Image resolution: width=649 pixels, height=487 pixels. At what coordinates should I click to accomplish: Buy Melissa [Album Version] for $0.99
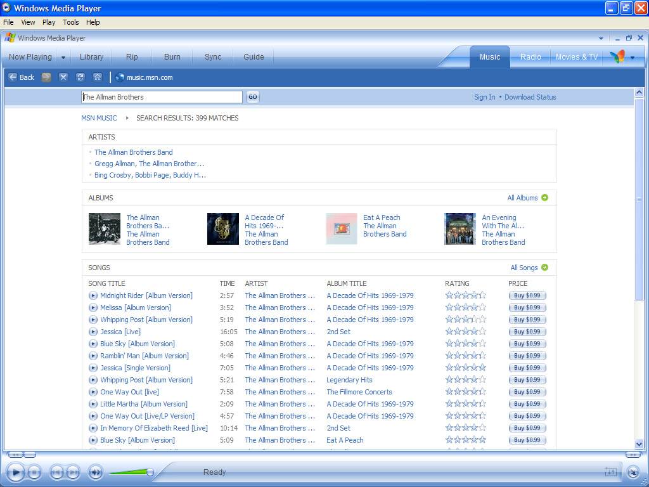click(527, 308)
